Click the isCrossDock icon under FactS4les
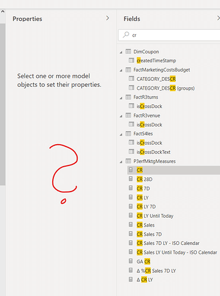The width and height of the screenshot is (220, 296). (132, 142)
